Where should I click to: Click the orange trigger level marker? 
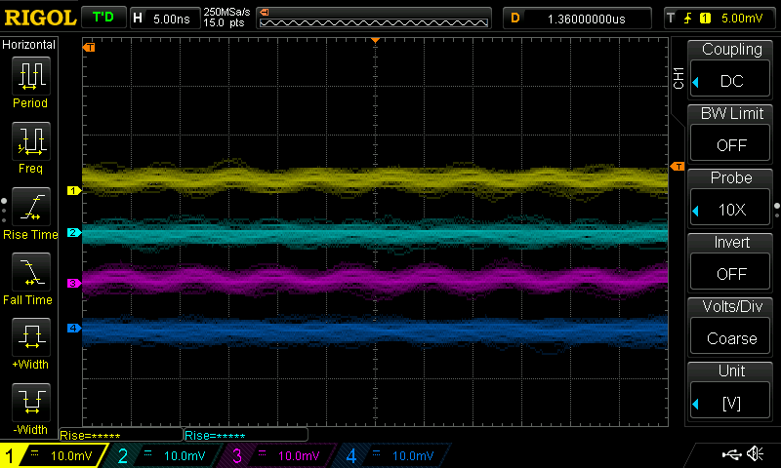coord(676,168)
